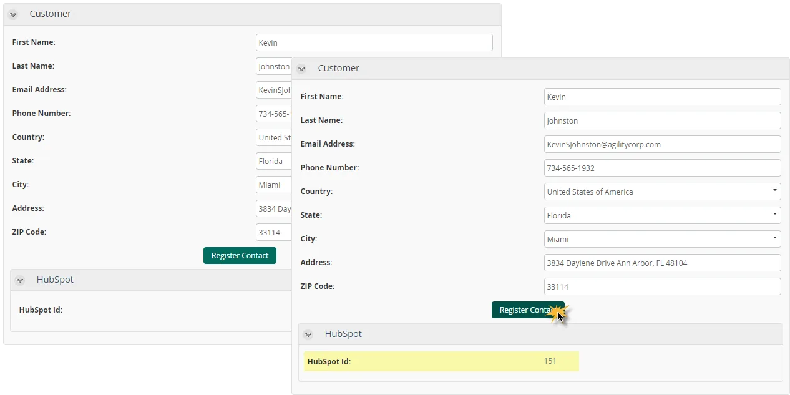
Task: Click the Address label in the back form
Action: (x=28, y=208)
